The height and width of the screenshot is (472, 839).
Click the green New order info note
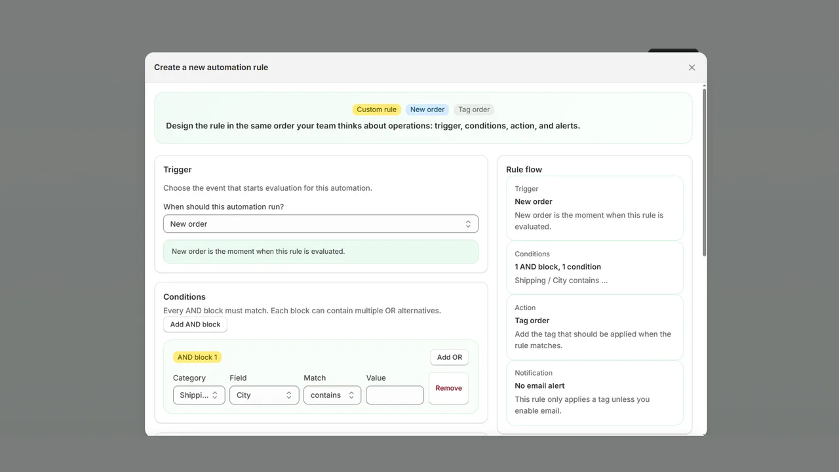click(x=321, y=252)
